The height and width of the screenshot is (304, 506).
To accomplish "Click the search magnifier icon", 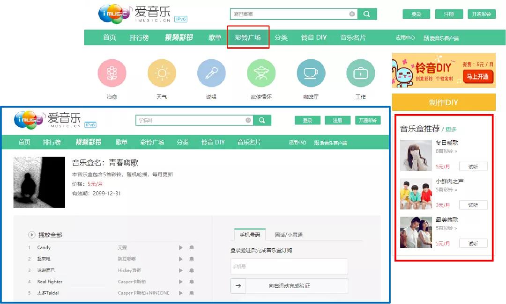I will pyautogui.click(x=367, y=14).
